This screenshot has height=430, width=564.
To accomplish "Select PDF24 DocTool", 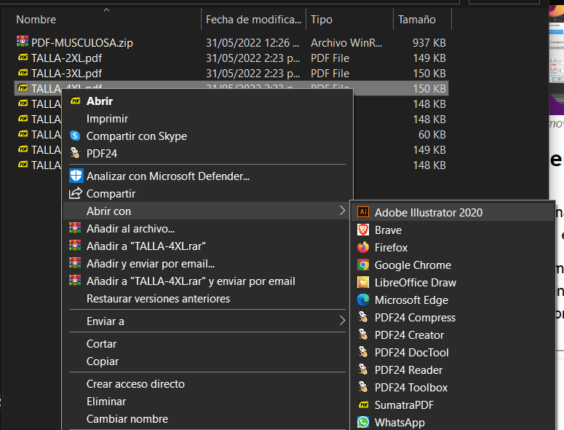I will pyautogui.click(x=452, y=353).
